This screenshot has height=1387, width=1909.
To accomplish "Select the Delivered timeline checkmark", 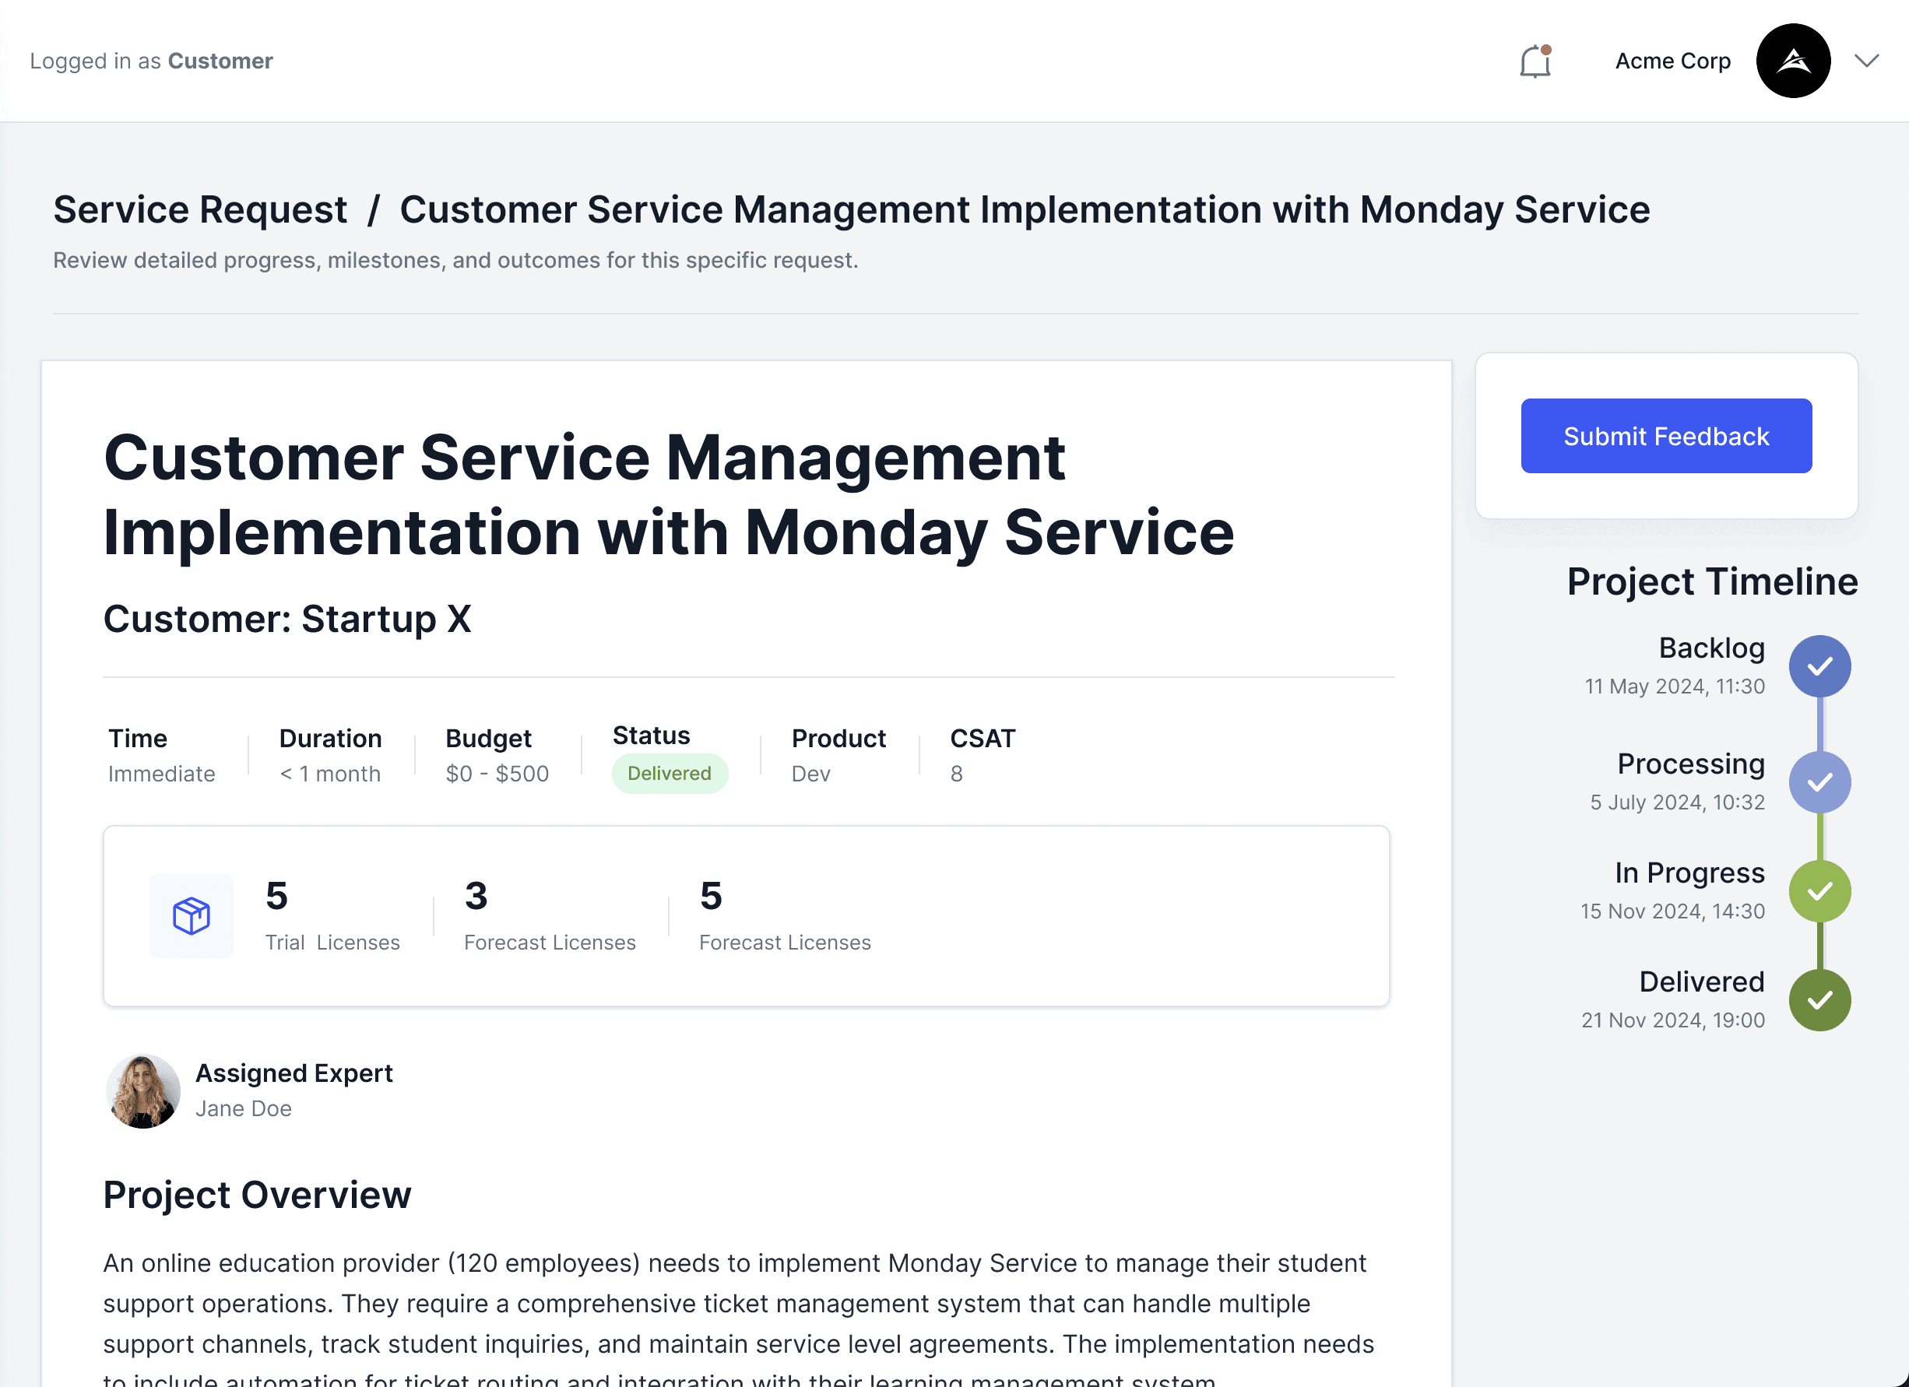I will pyautogui.click(x=1819, y=1001).
